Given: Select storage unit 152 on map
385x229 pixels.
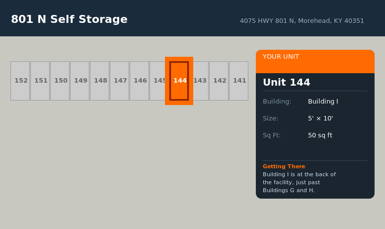Looking at the screenshot, I should [20, 81].
